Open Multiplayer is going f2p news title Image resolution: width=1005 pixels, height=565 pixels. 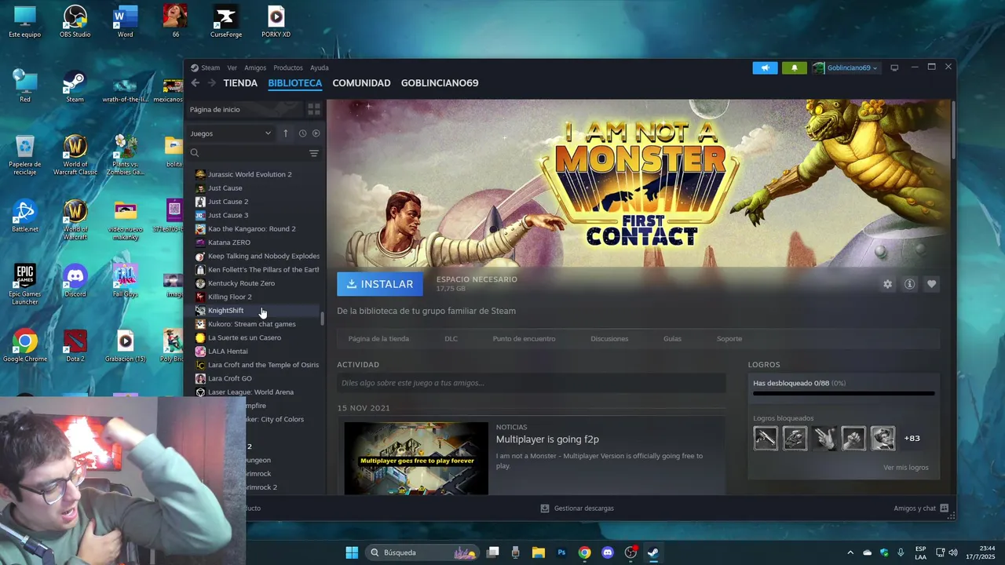[x=547, y=439]
